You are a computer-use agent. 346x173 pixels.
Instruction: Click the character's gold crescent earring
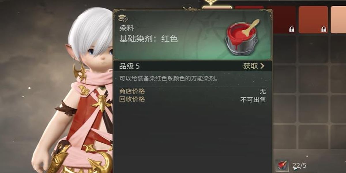coord(80,71)
